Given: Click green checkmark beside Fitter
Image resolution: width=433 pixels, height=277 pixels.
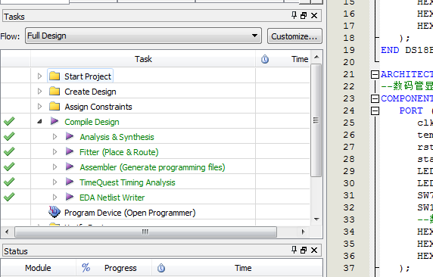Looking at the screenshot, I should [x=9, y=151].
